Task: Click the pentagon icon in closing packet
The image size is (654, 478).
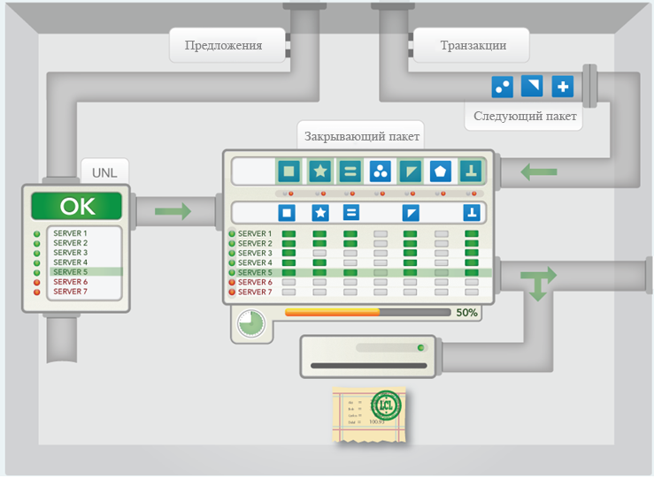Action: pos(441,171)
